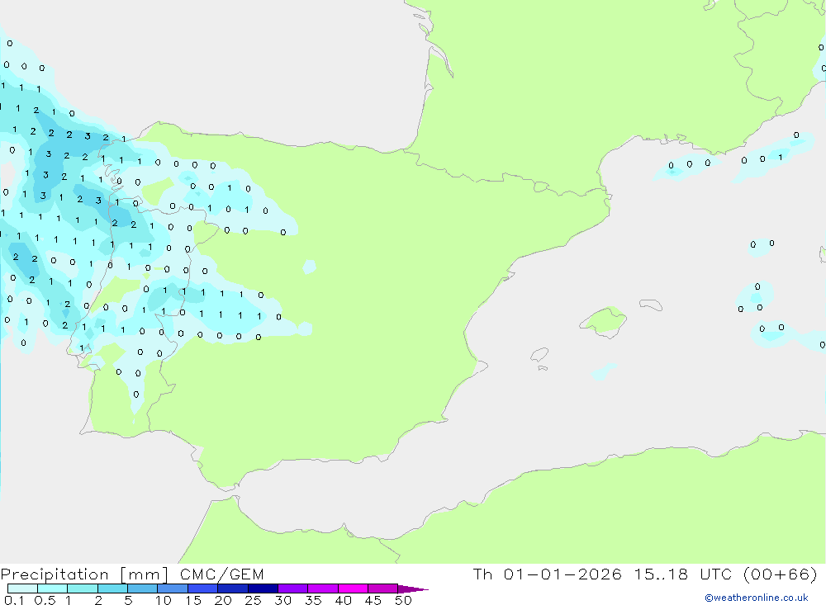This screenshot has width=826, height=605.
Task: Click the legend label '50'
Action: click(x=404, y=600)
